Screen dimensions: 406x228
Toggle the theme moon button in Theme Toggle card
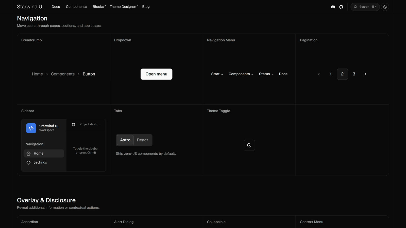pos(249,145)
